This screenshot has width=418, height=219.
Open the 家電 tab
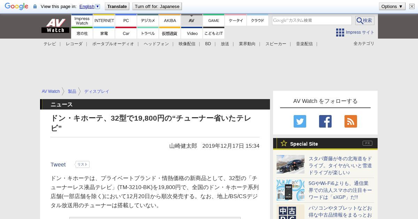(x=104, y=33)
